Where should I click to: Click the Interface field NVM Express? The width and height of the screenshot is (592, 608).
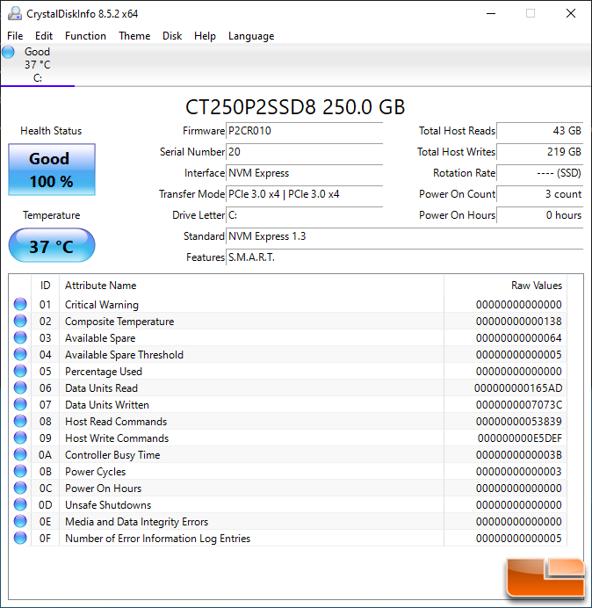[304, 173]
